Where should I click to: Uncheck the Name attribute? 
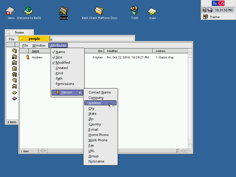click(x=60, y=52)
